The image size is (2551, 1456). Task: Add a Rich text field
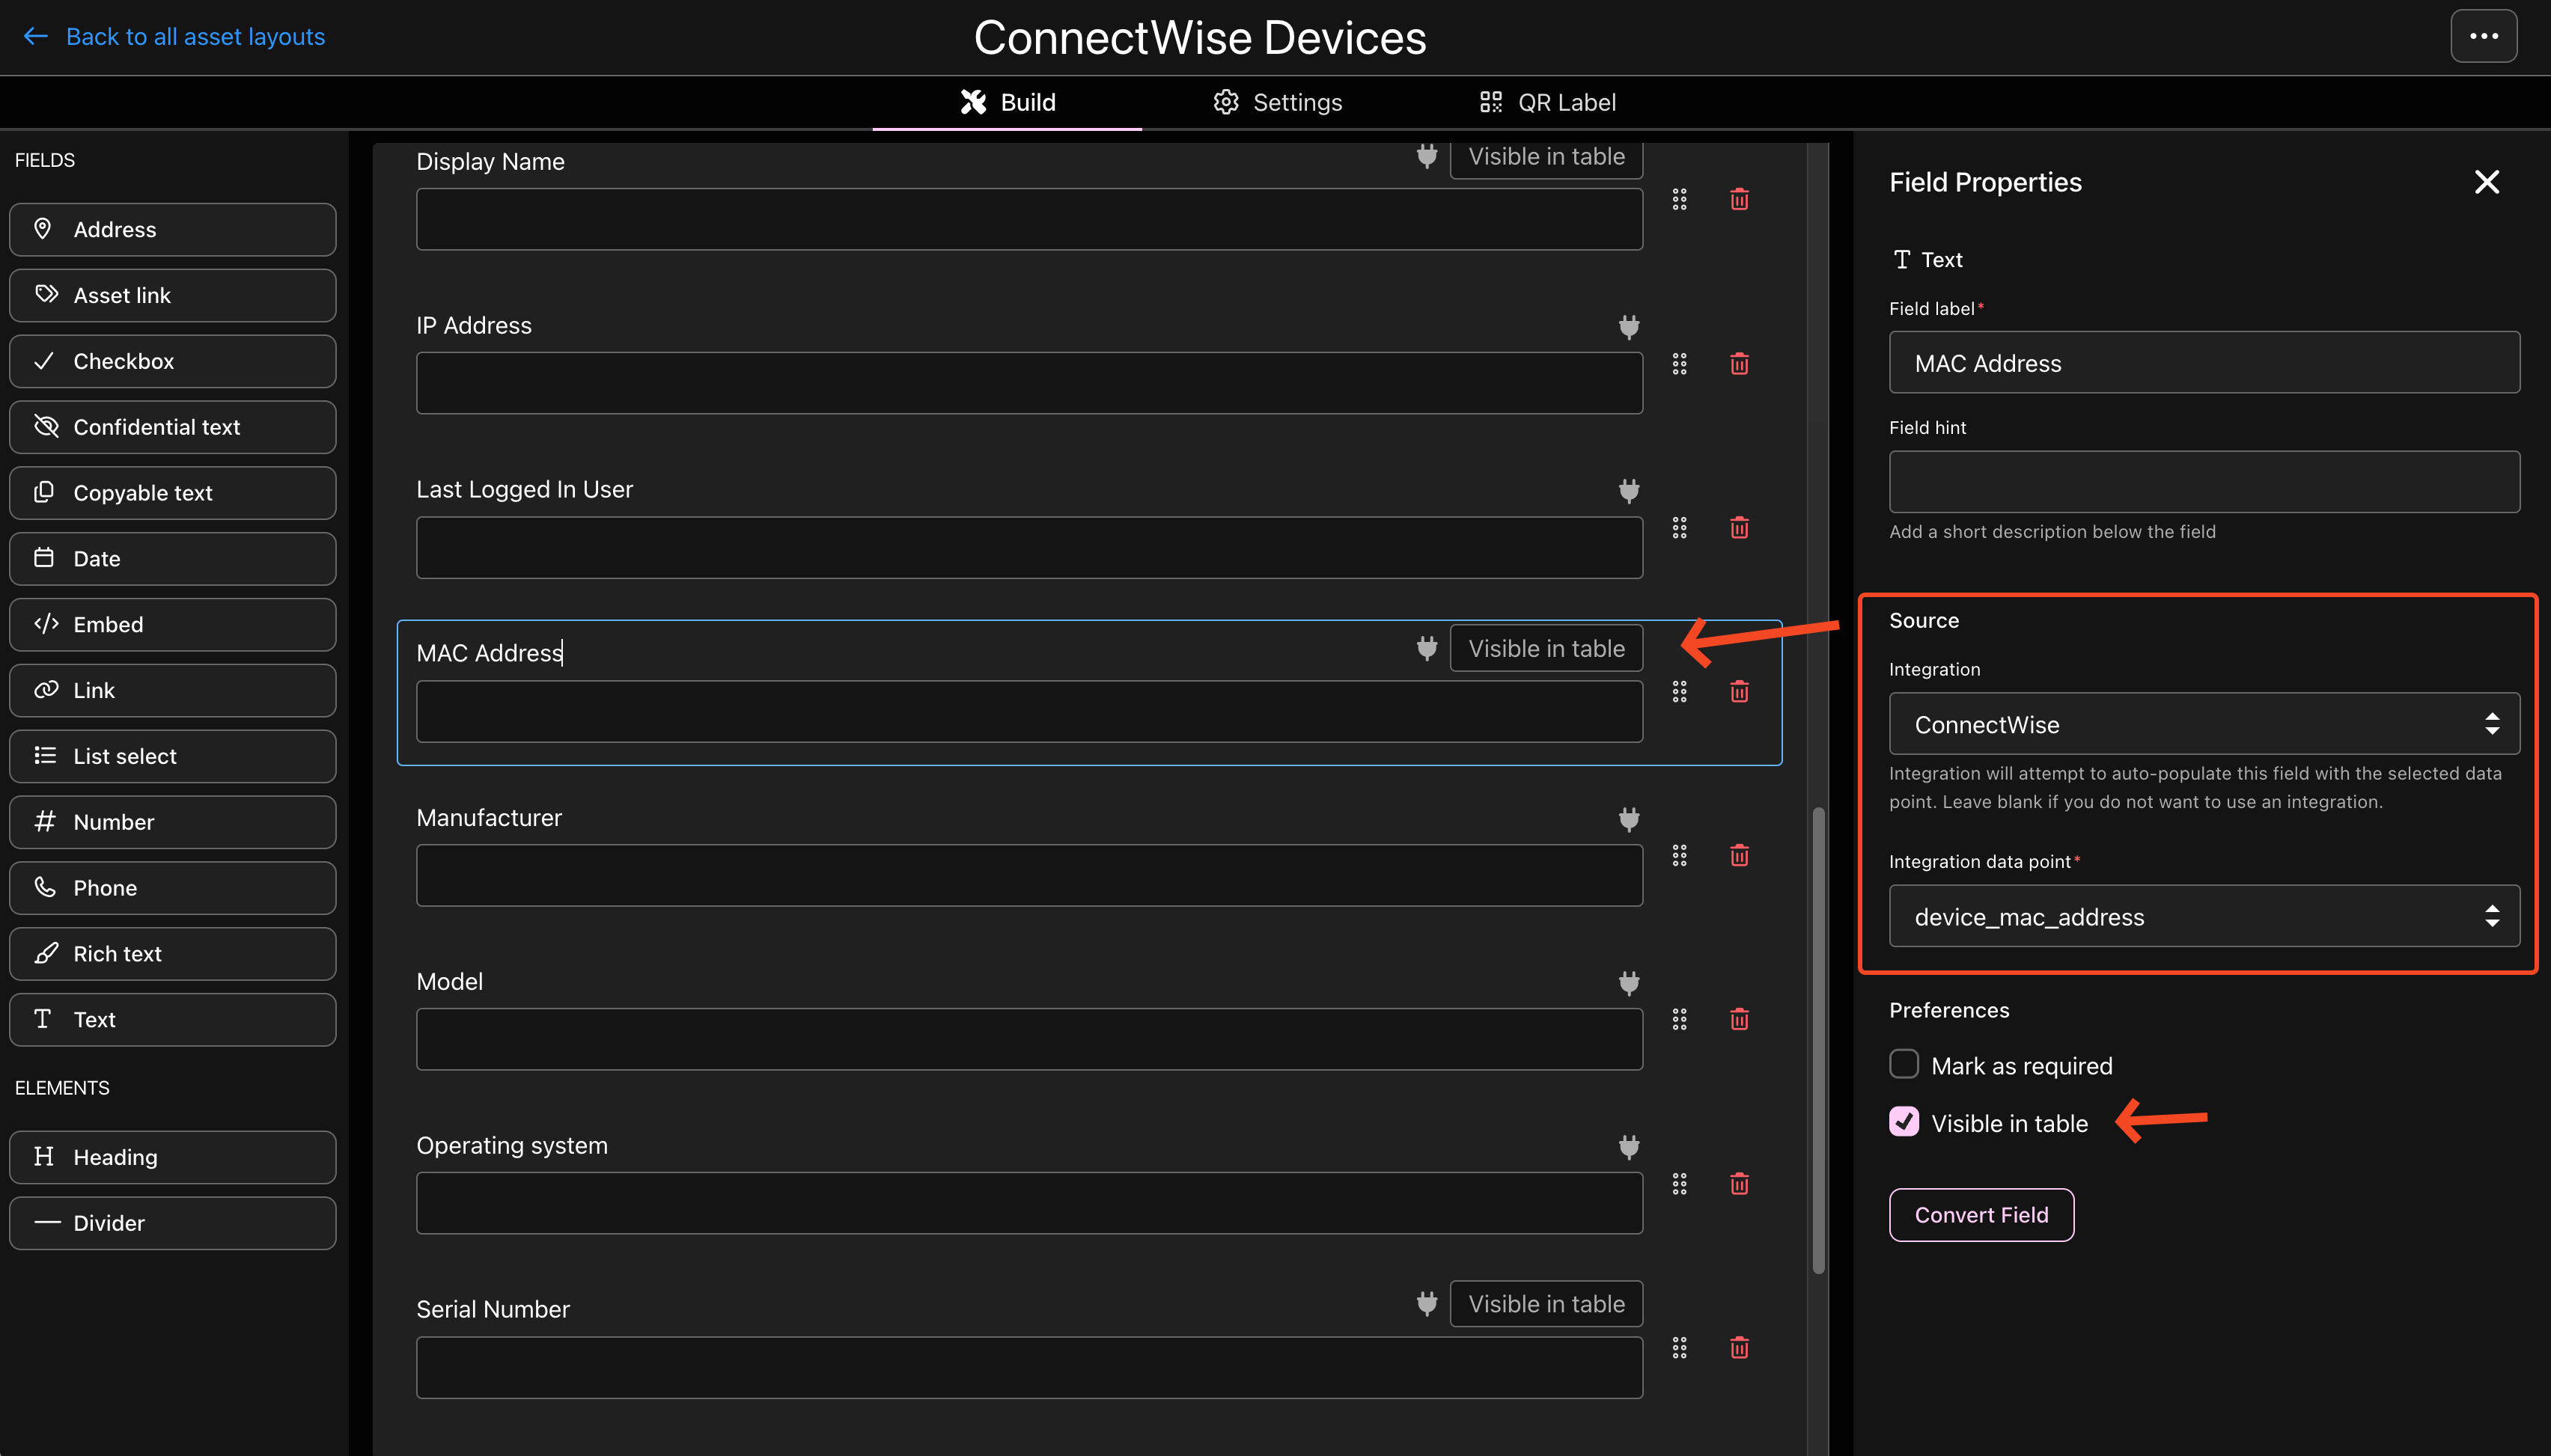pos(173,954)
